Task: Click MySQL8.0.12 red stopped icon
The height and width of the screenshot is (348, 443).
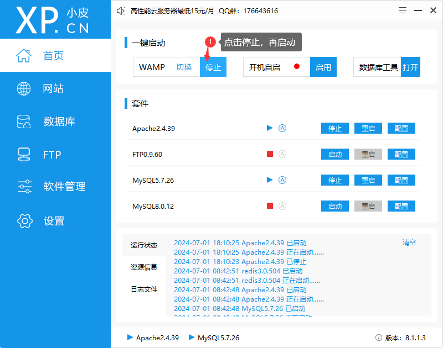Action: tap(270, 205)
